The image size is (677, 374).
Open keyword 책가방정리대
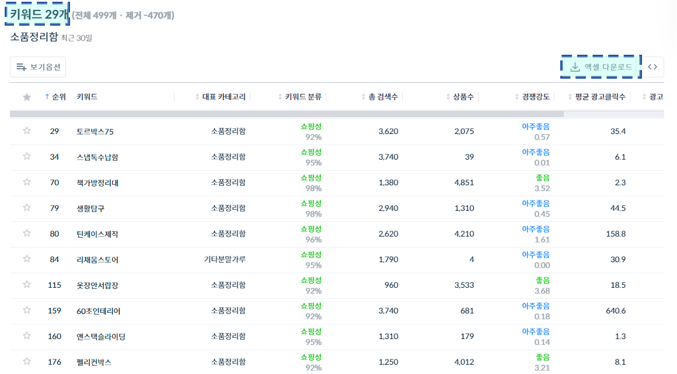pos(97,183)
